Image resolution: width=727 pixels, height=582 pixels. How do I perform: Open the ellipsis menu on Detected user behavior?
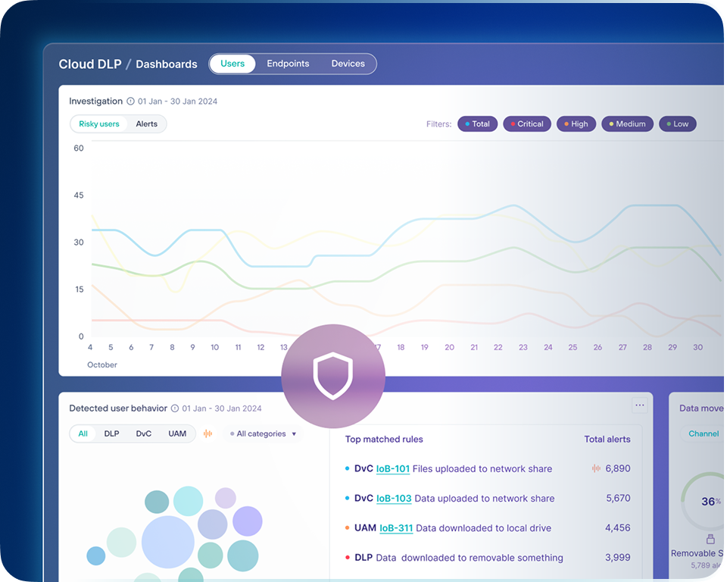[x=640, y=405]
